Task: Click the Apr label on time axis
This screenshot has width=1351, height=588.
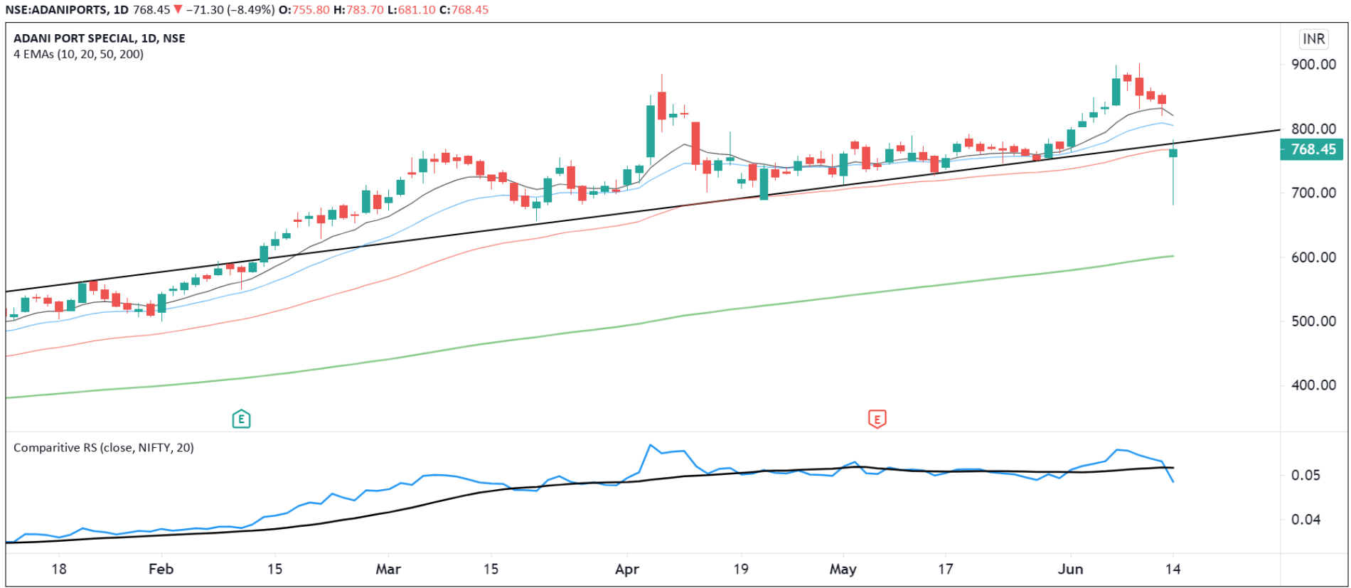Action: coord(626,569)
